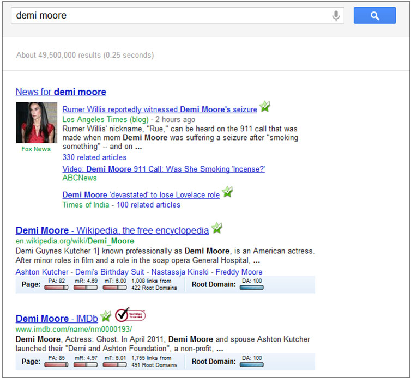Open the 330 related articles link
Image resolution: width=411 pixels, height=378 pixels.
pos(94,157)
